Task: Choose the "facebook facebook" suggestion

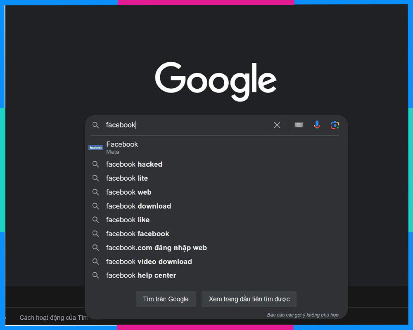Action: [x=216, y=234]
